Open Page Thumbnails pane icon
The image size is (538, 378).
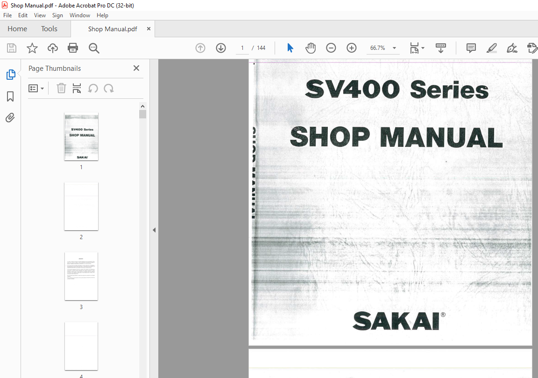coord(11,74)
